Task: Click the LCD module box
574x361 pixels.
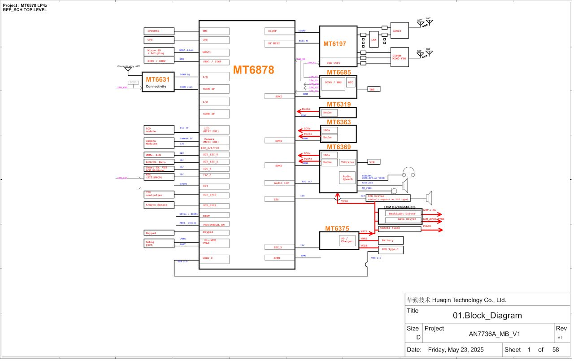Action: (x=159, y=130)
